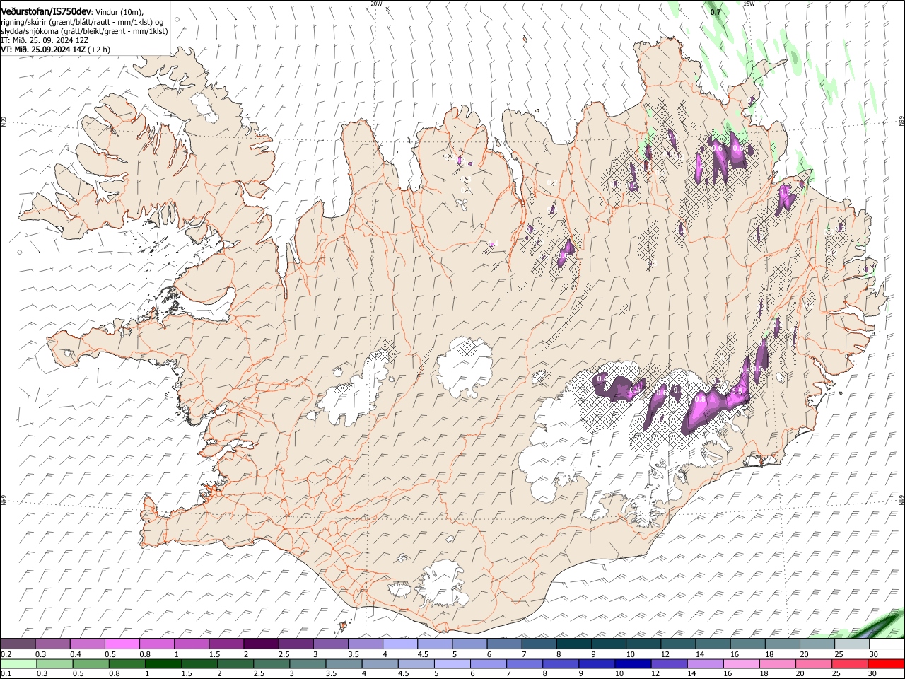Select the darkest purple swatch between 2 and 2.5
Screen dimensions: 905x679
261,644
